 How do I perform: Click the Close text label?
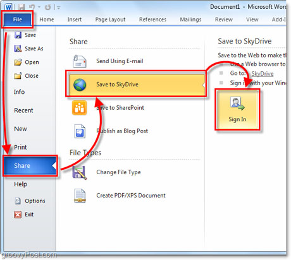[x=32, y=76]
